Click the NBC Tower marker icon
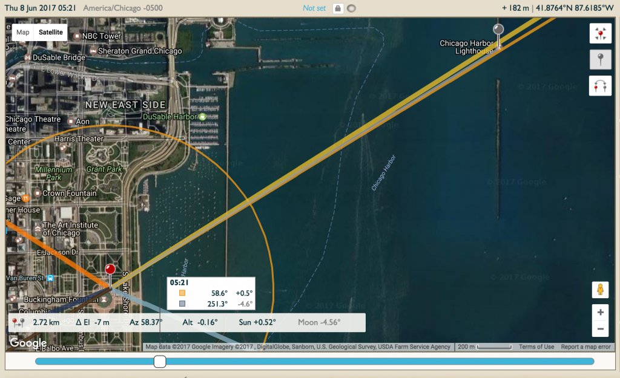This screenshot has height=378, width=620. click(x=77, y=36)
